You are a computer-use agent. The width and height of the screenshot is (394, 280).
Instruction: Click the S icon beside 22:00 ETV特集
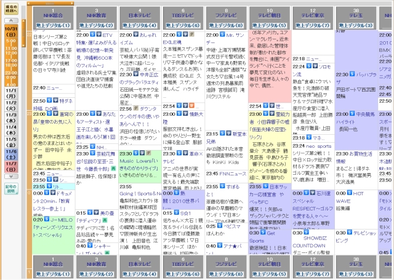92,34
